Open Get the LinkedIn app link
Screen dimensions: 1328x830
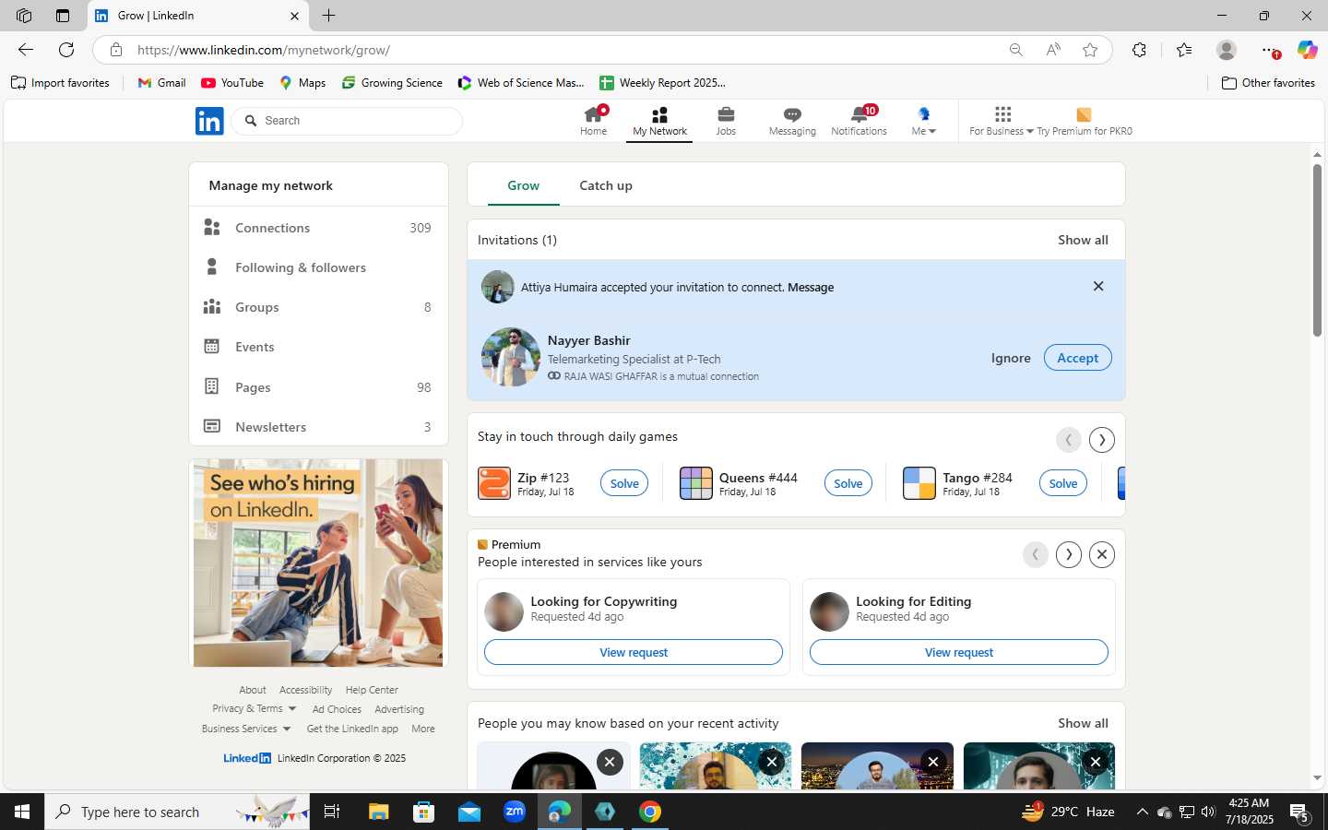(x=352, y=729)
